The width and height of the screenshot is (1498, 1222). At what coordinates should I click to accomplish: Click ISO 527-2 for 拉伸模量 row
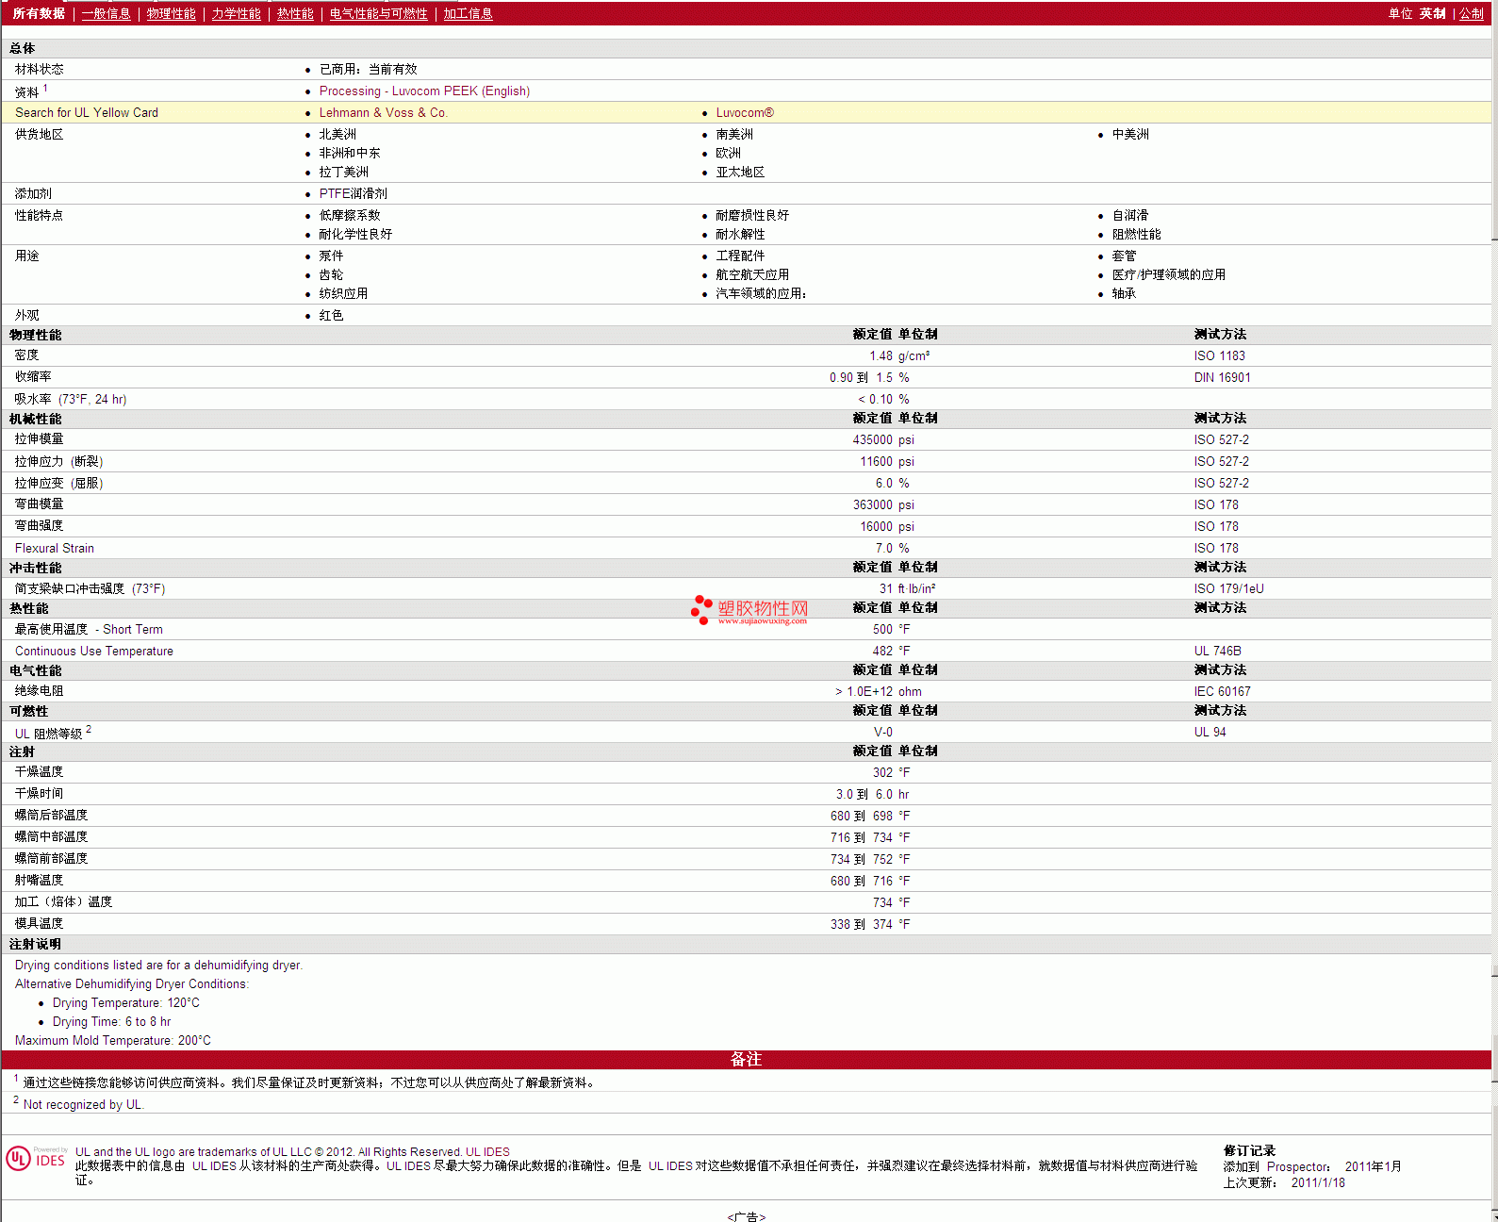coord(1221,439)
